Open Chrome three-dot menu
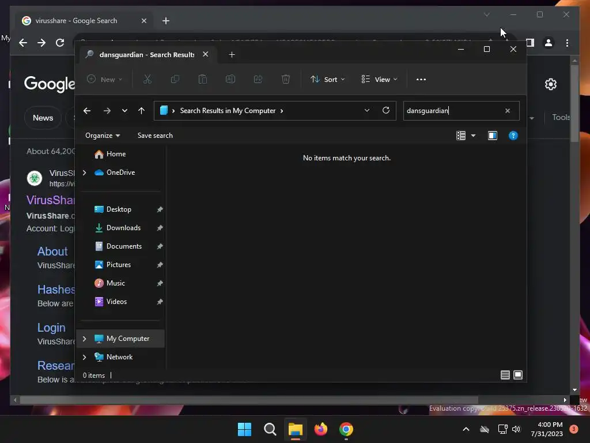This screenshot has height=443, width=590. 567,43
